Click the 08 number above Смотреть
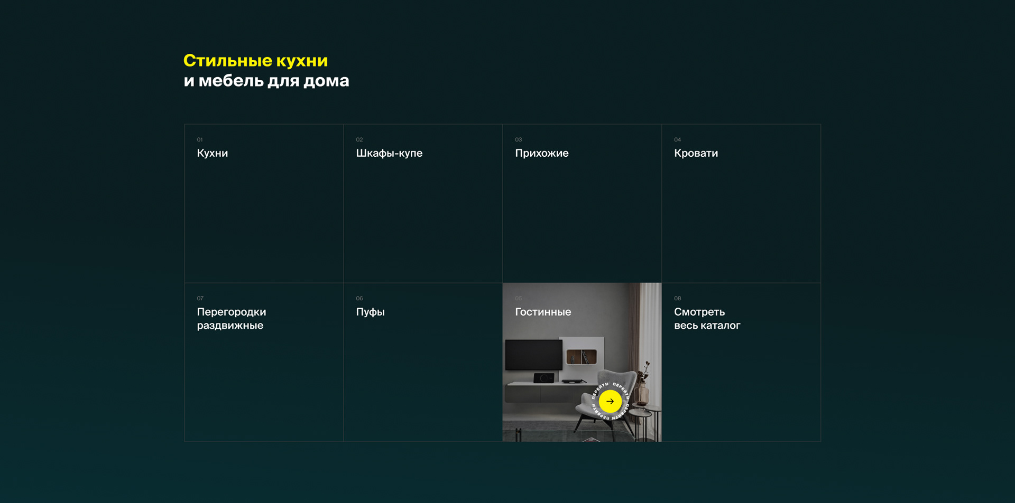1015x503 pixels. [678, 299]
